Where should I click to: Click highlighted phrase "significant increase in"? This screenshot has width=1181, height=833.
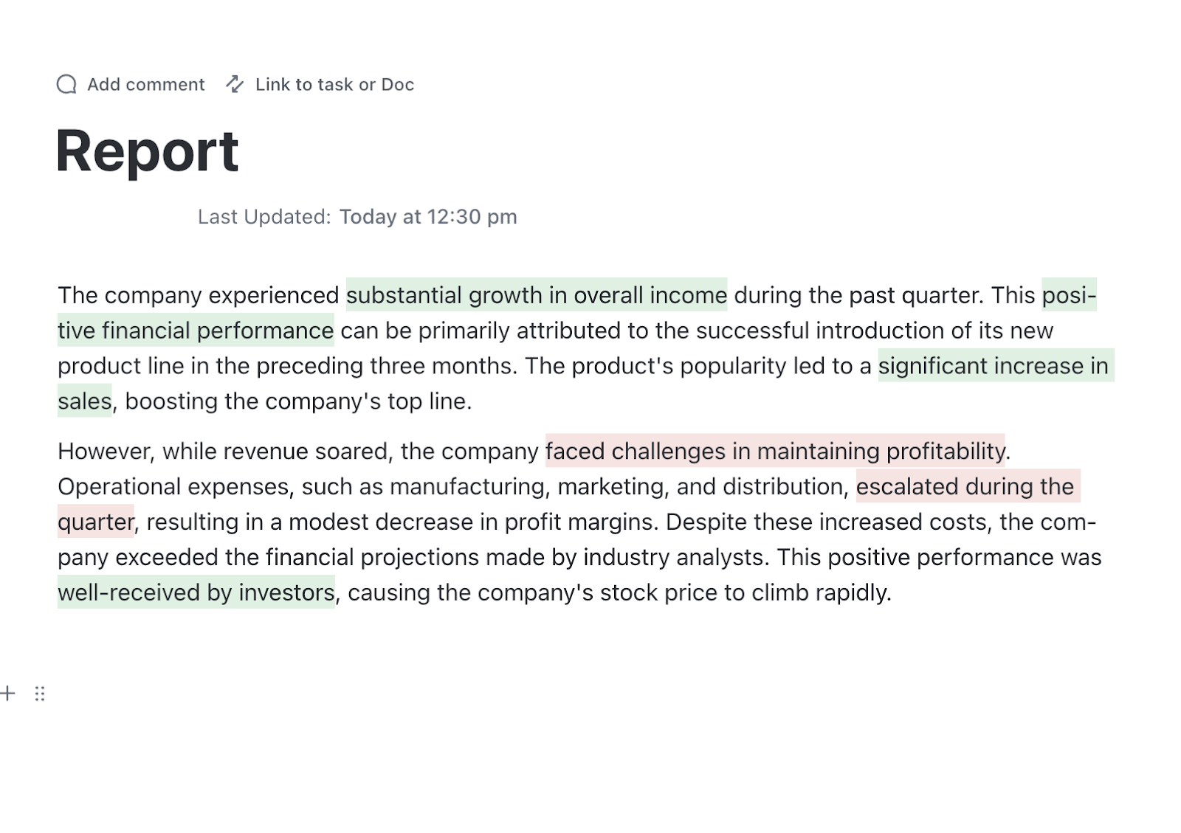994,366
